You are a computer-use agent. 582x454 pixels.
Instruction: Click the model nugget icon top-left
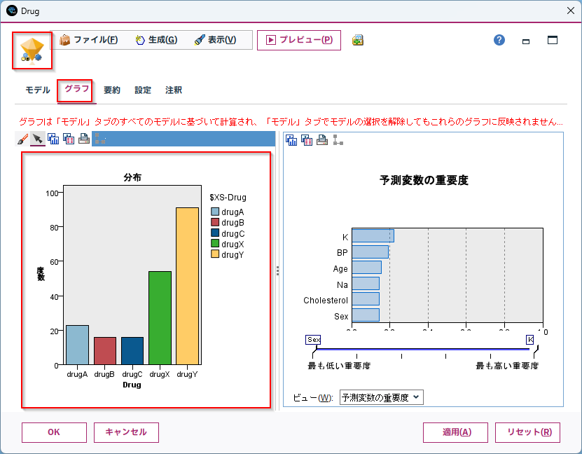tap(31, 50)
